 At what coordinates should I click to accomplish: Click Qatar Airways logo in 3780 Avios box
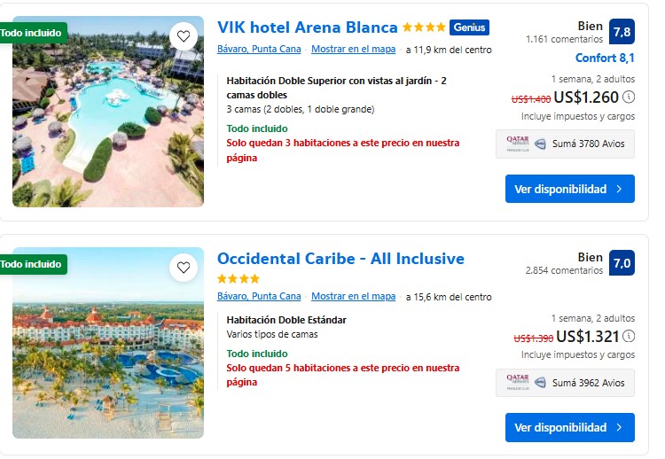tap(519, 144)
